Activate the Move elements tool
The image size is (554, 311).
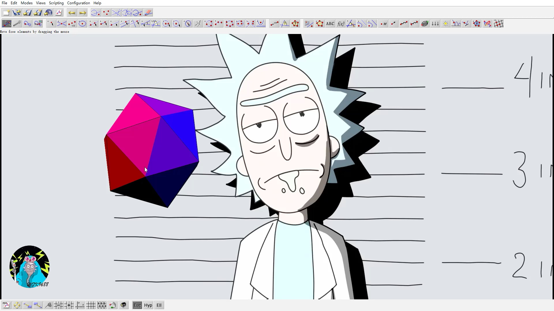pos(6,24)
